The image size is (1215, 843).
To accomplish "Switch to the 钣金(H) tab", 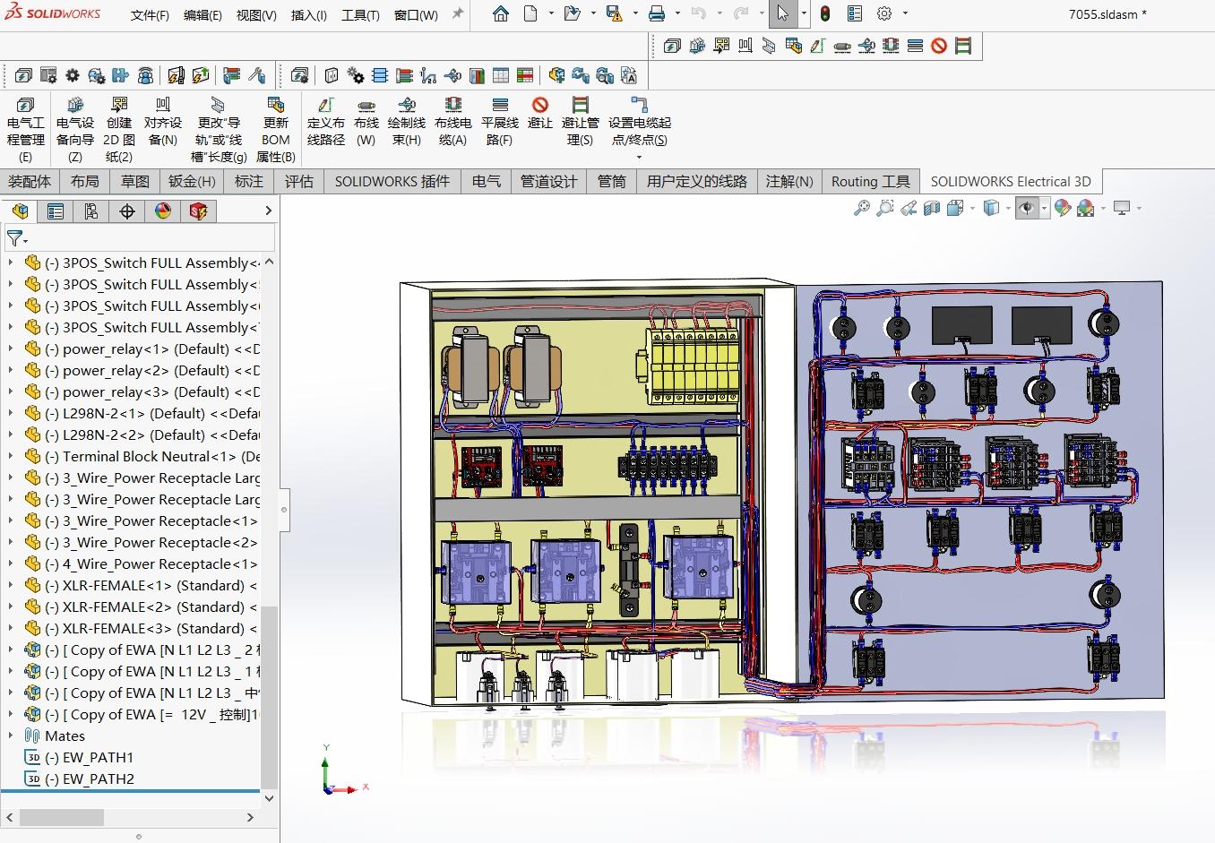I will point(192,181).
